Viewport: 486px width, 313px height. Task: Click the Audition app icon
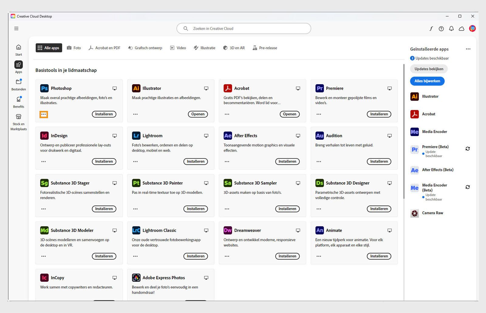[x=320, y=136]
